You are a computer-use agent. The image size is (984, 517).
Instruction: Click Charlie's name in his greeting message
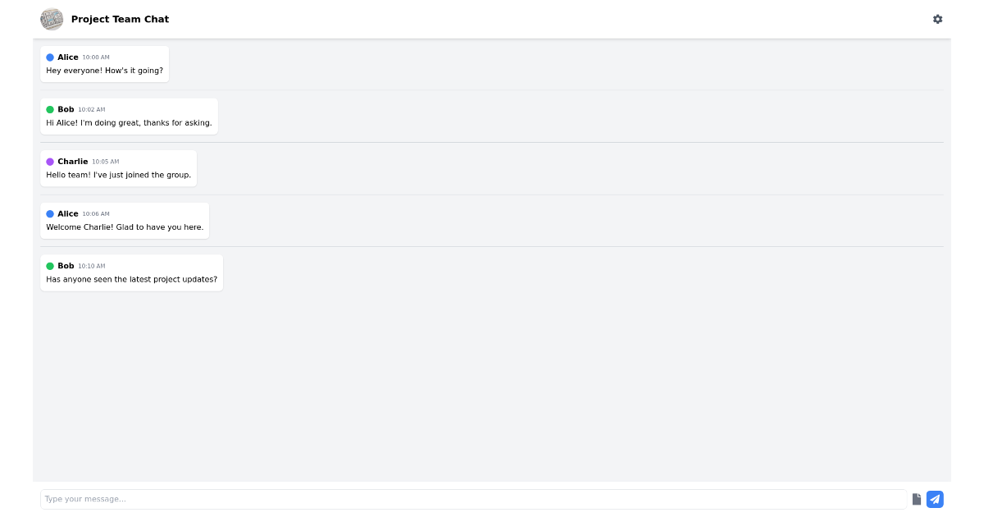click(x=73, y=162)
